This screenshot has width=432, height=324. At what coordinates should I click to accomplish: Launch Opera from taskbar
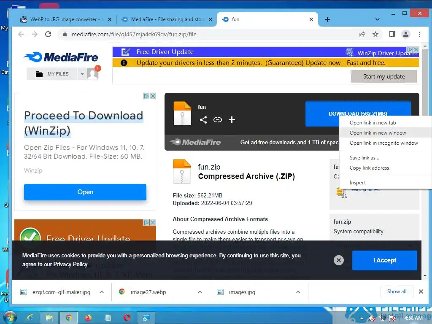point(127,318)
